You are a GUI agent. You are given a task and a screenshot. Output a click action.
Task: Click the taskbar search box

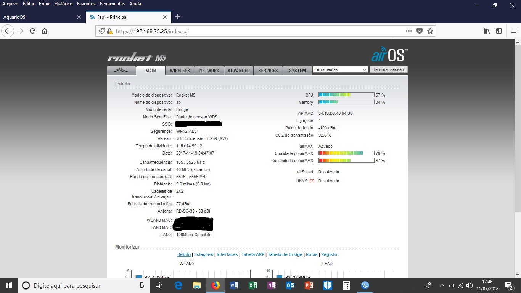84,285
